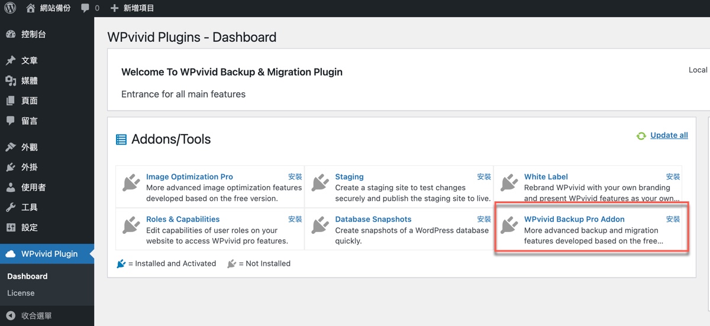Install WPvivid Backup Pro Addon via 安裝

[673, 219]
